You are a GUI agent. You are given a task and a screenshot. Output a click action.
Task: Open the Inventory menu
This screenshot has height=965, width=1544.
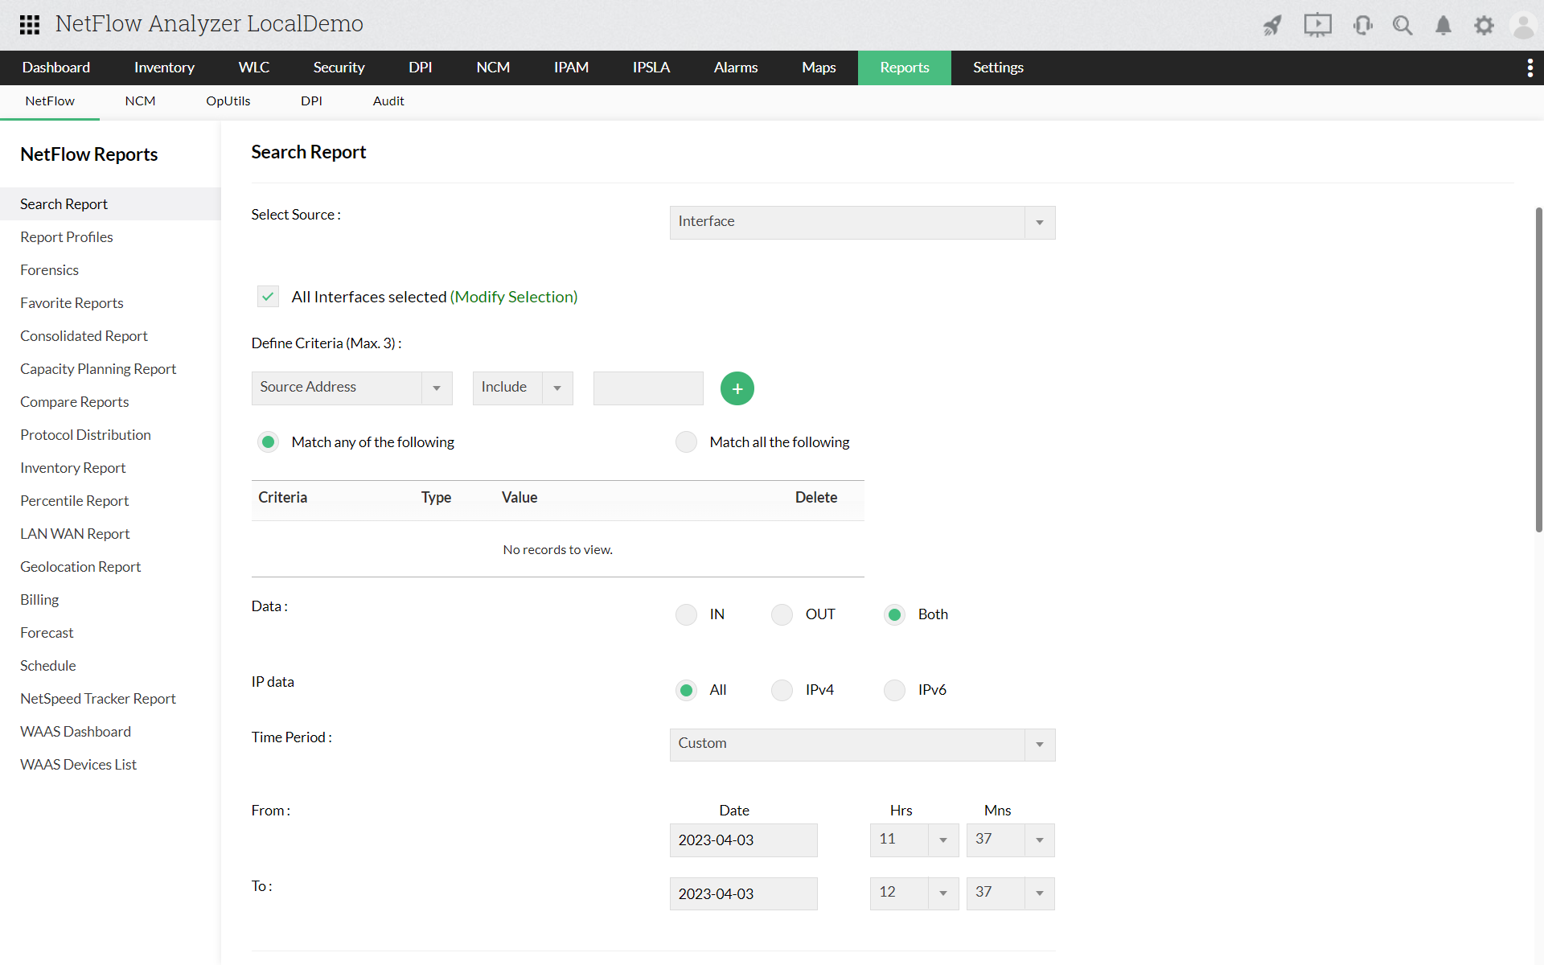(164, 68)
